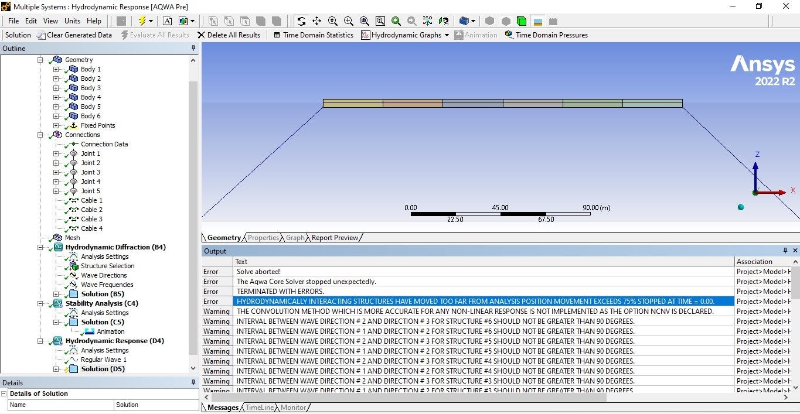The height and width of the screenshot is (414, 800).
Task: Pin the Output panel
Action: [x=785, y=251]
